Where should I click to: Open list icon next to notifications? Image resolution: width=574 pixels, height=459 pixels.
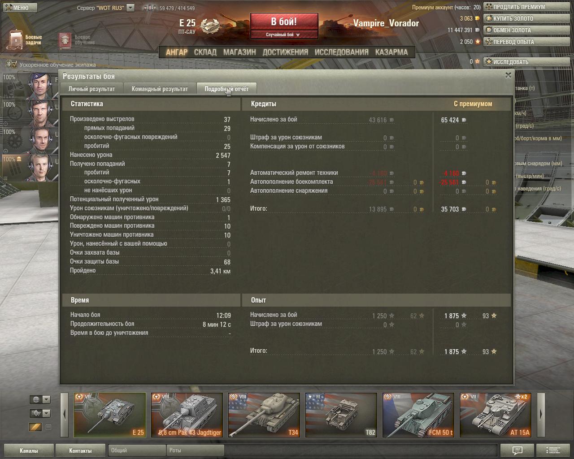pyautogui.click(x=553, y=450)
